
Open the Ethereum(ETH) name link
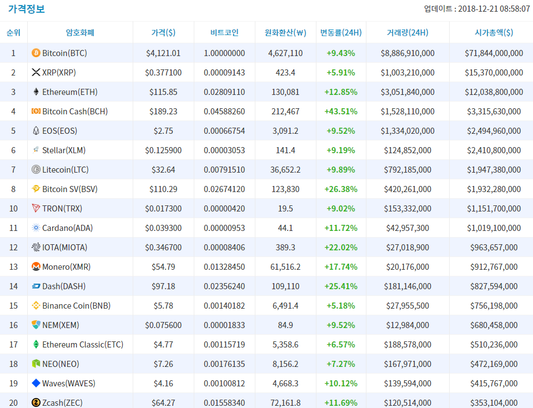[x=70, y=92]
